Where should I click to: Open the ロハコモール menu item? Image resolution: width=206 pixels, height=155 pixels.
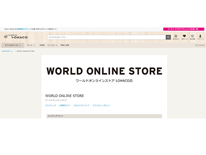[x=52, y=45]
